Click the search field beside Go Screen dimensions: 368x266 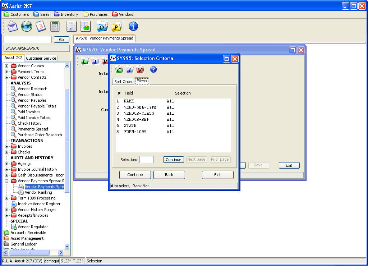(x=28, y=40)
